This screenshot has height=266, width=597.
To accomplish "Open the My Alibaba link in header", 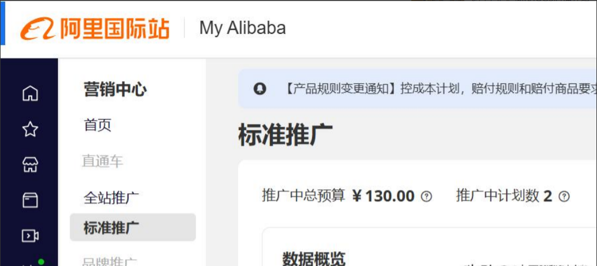I will click(243, 28).
